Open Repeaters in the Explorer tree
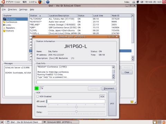 pyautogui.click(x=10, y=28)
